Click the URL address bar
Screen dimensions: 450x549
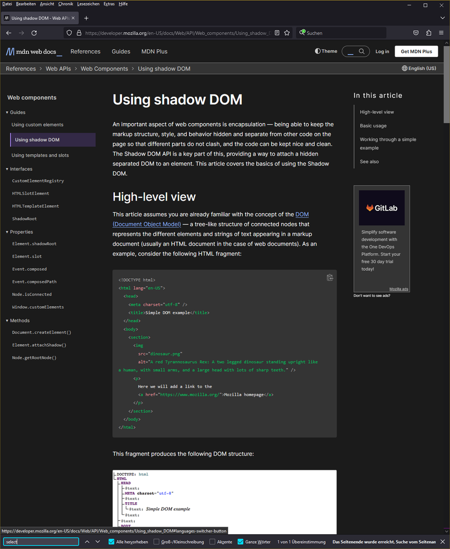pyautogui.click(x=177, y=33)
